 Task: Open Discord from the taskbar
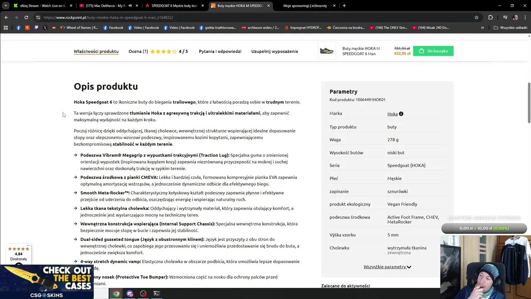[130, 294]
